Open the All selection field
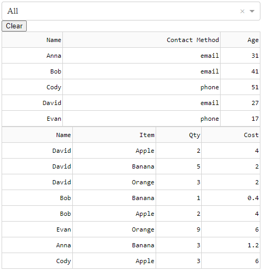 (x=131, y=11)
